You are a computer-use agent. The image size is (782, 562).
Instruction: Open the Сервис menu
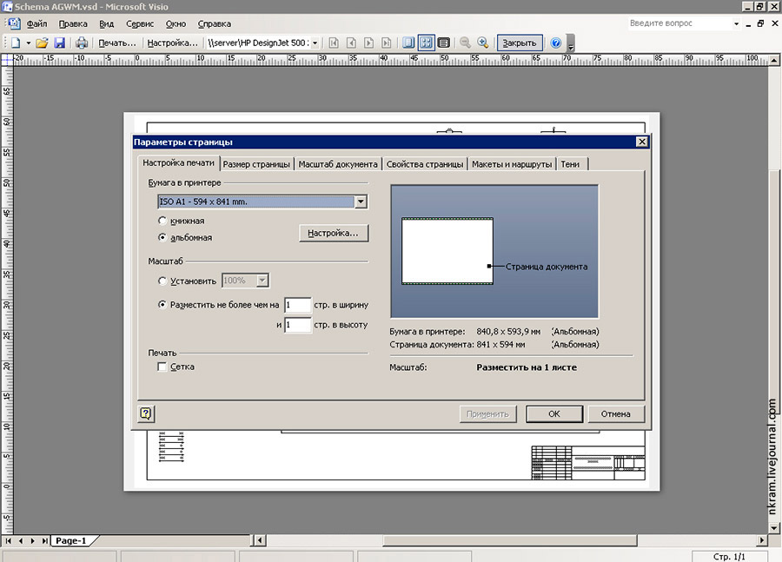(x=140, y=23)
